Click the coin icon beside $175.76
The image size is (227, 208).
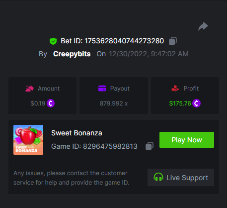point(197,104)
